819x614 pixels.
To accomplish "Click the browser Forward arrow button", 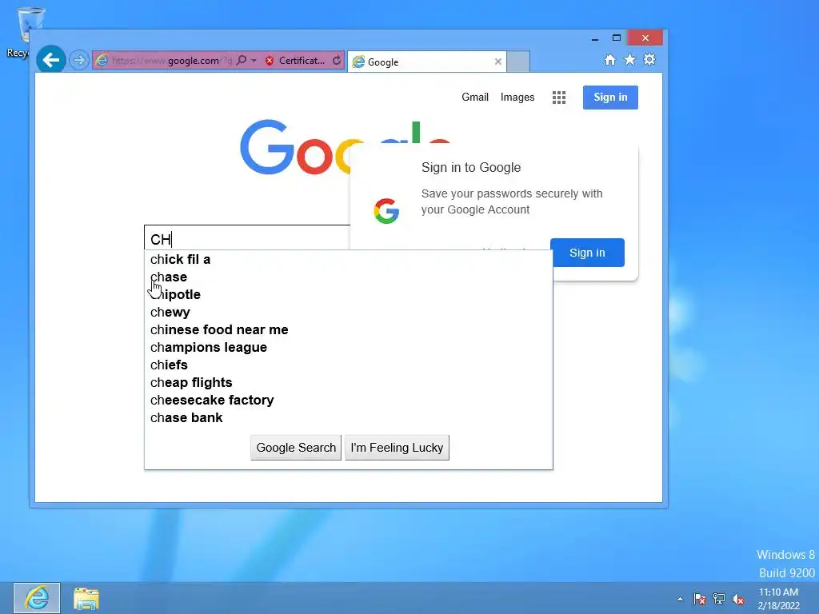I will click(x=79, y=60).
